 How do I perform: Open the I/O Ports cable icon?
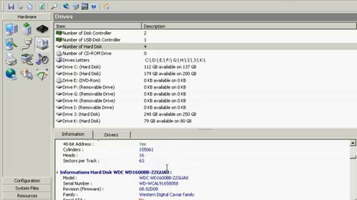click(27, 44)
